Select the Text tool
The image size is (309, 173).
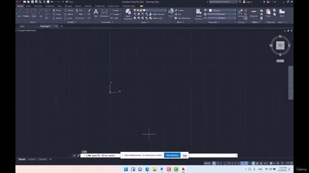pos(96,13)
